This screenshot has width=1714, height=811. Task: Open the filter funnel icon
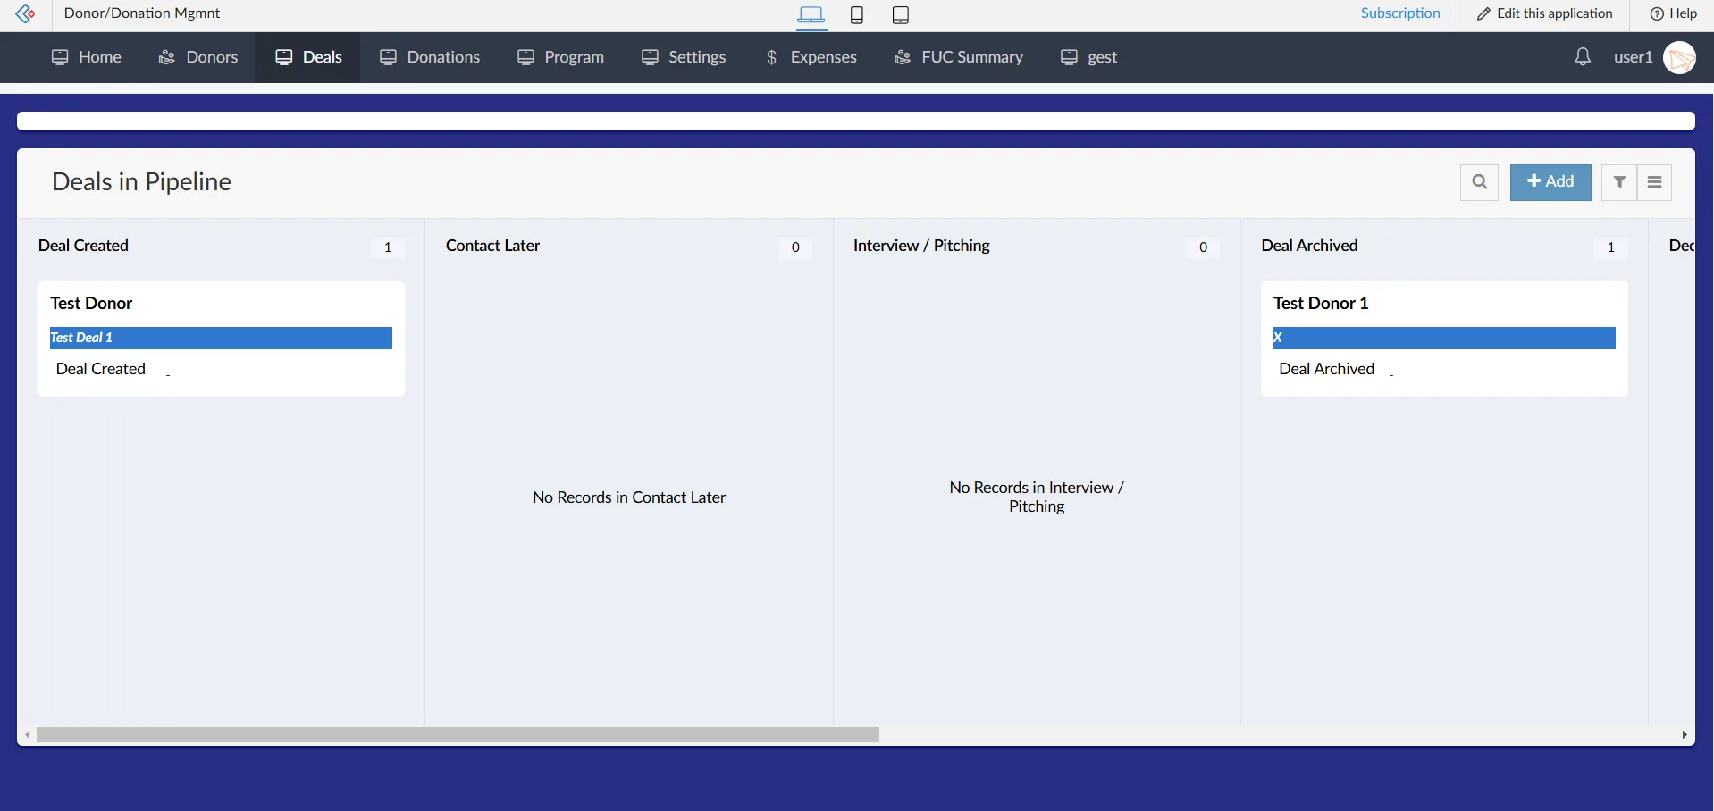coord(1618,182)
